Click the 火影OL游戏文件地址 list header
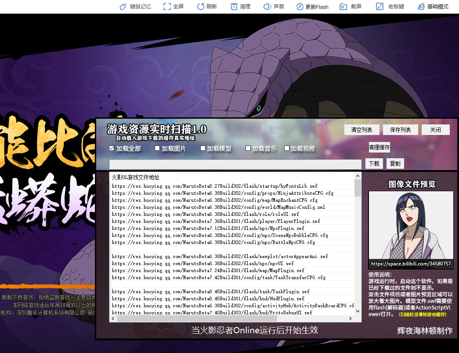Image resolution: width=459 pixels, height=353 pixels. point(136,177)
